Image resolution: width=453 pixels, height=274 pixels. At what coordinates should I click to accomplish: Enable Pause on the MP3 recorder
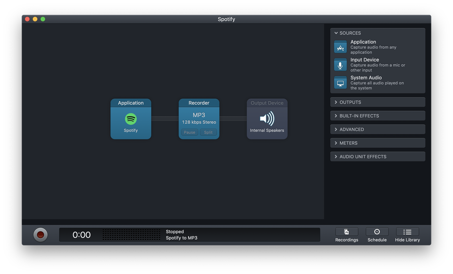[189, 132]
